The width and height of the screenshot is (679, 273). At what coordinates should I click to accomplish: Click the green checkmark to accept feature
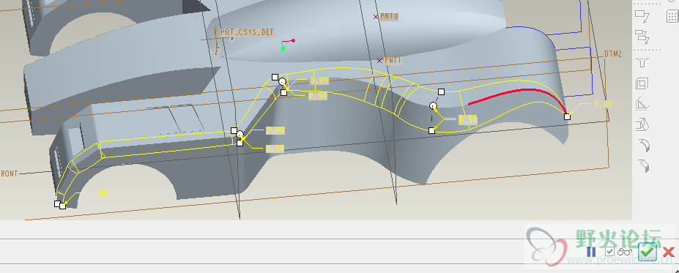(x=648, y=251)
